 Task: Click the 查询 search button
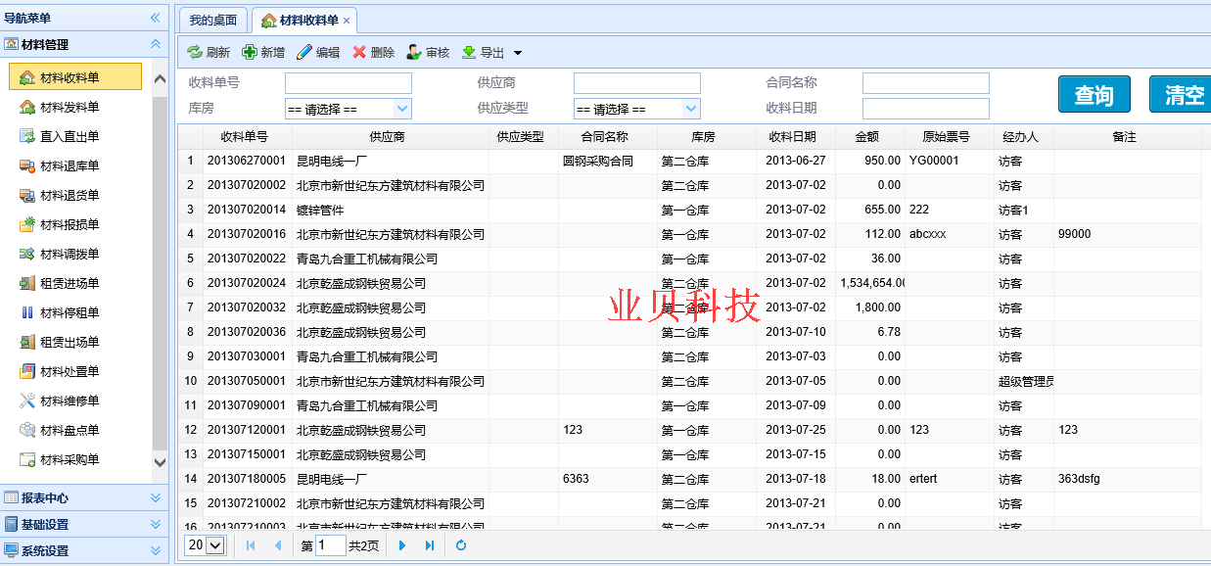tap(1094, 94)
